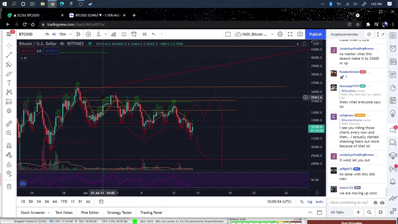The height and width of the screenshot is (224, 398).
Task: Add a new chat with plus icon
Action: point(358,212)
